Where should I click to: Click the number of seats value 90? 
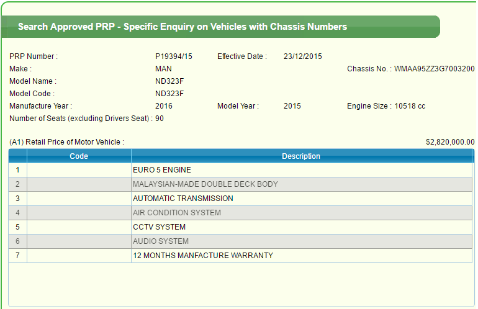click(x=160, y=119)
